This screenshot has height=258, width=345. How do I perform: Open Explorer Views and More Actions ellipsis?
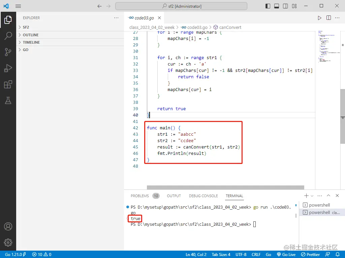click(116, 18)
